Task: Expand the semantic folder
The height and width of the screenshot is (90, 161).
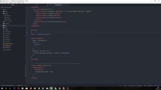Action: [x=3, y=24]
